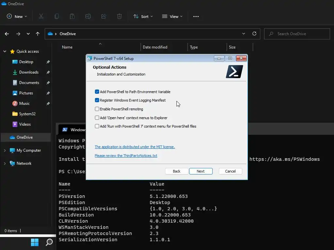334x250 pixels.
Task: Click the PowerShell logo in setup dialog
Action: pyautogui.click(x=234, y=72)
